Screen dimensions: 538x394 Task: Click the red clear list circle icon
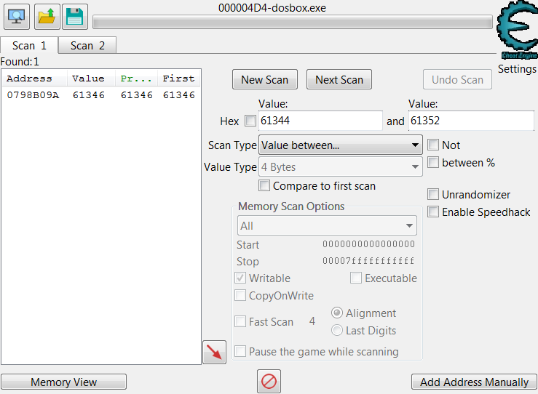click(x=269, y=382)
